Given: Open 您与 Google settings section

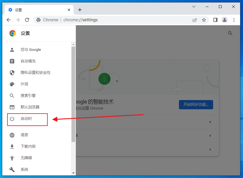Looking at the screenshot, I should coord(37,50).
